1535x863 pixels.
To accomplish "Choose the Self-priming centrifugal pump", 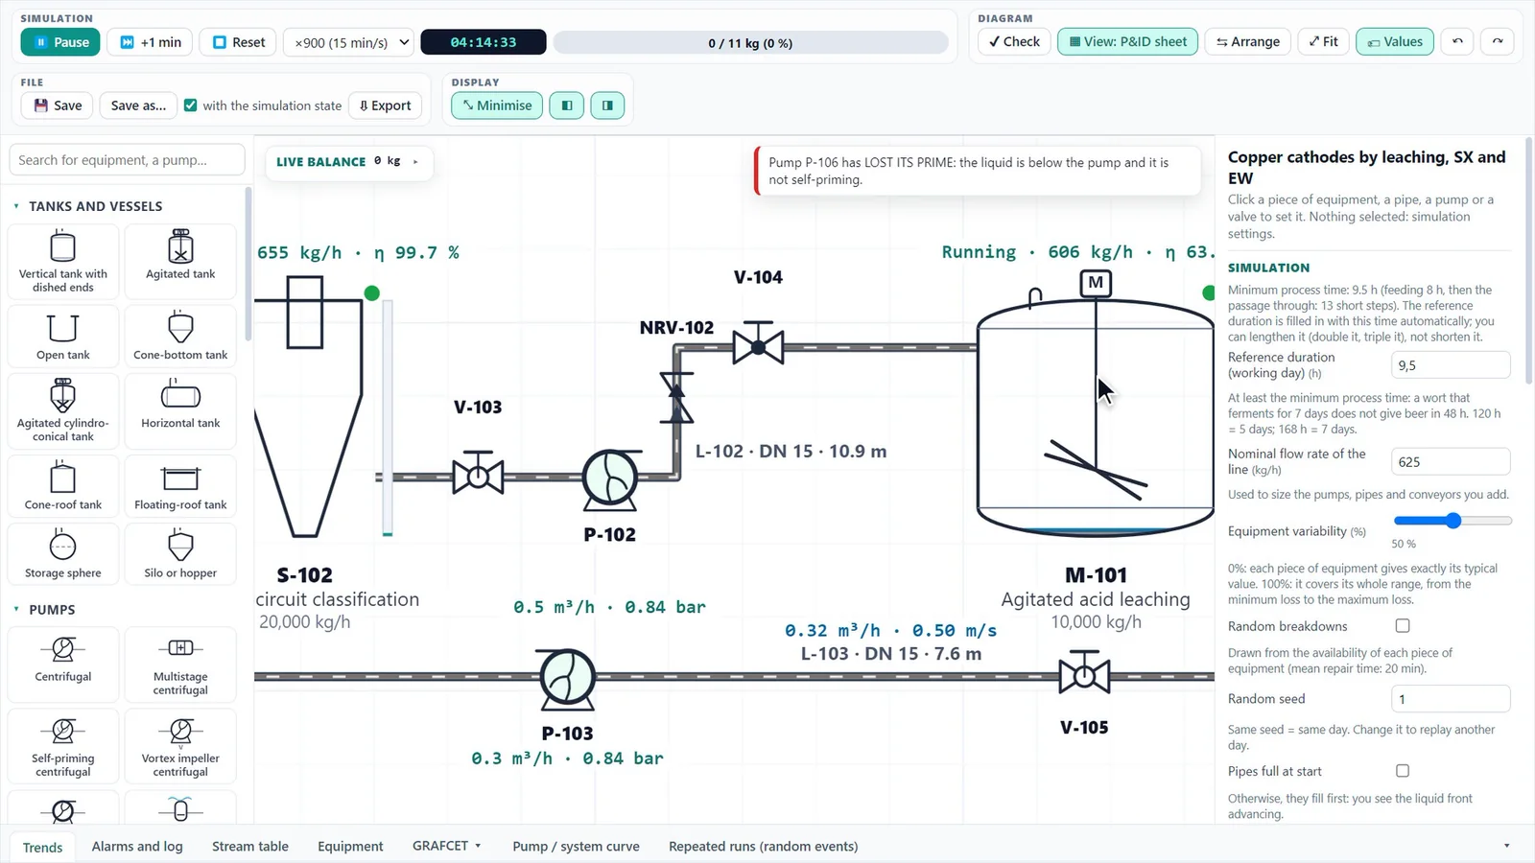I will 63,745.
